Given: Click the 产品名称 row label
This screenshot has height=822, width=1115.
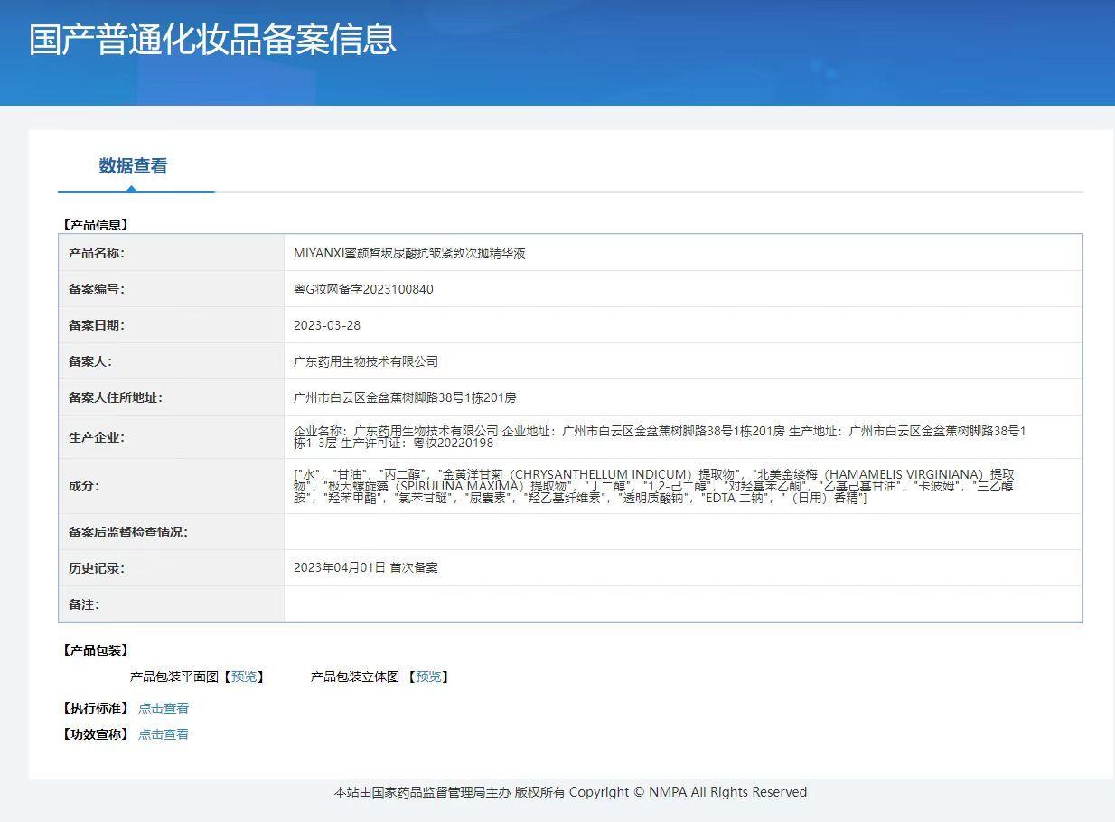Looking at the screenshot, I should click(97, 253).
